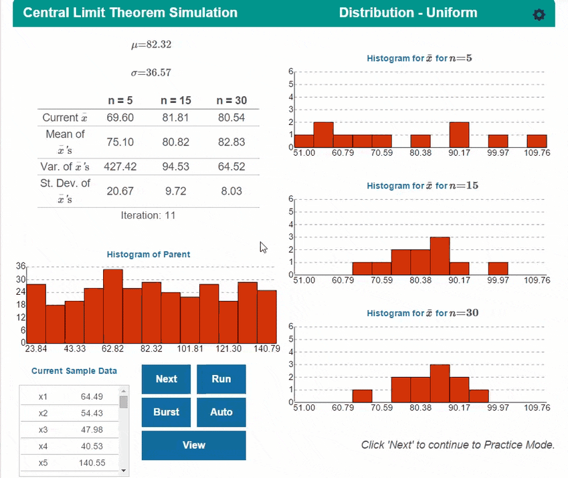Click the 'Histogram for x̄ for n=5' title
This screenshot has width=568, height=478.
pos(419,59)
